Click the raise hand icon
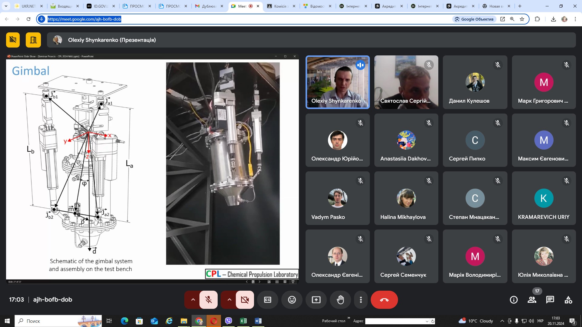The width and height of the screenshot is (582, 327). (x=340, y=300)
